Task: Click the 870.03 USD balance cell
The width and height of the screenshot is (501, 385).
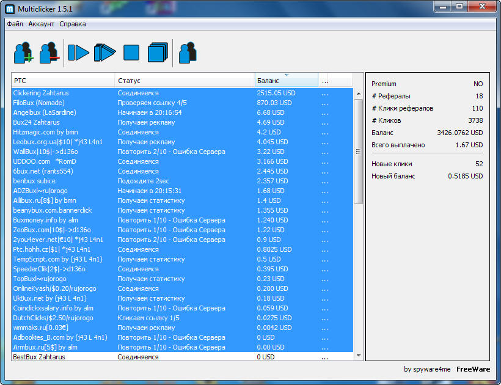Action: (274, 103)
